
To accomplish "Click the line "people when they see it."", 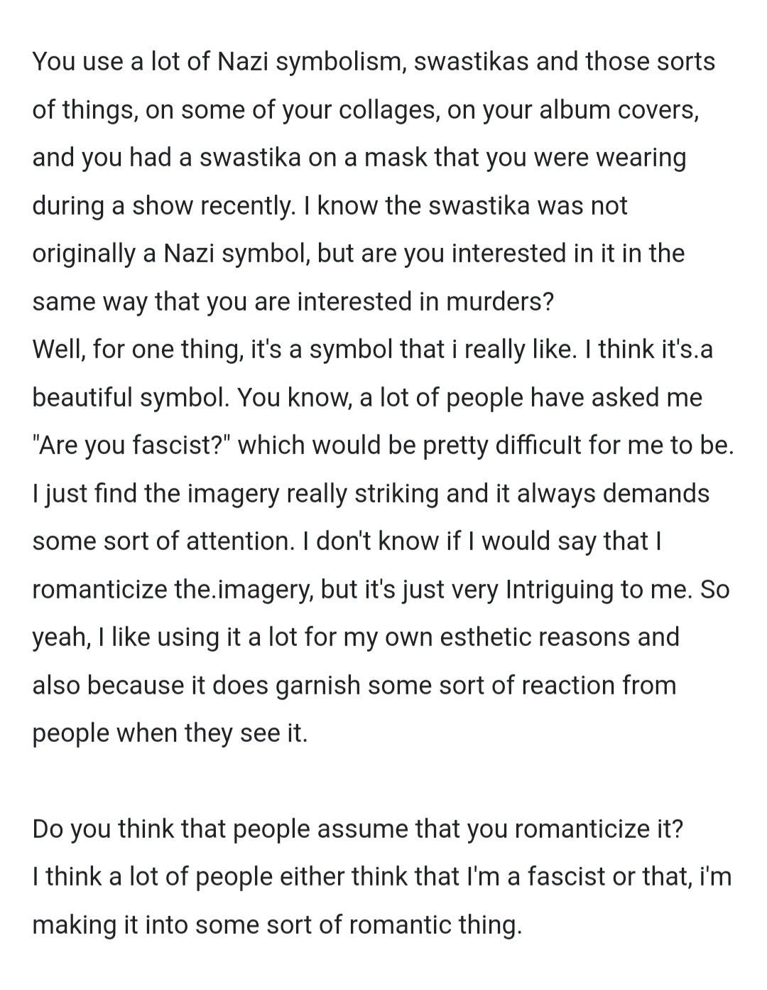I will (170, 733).
